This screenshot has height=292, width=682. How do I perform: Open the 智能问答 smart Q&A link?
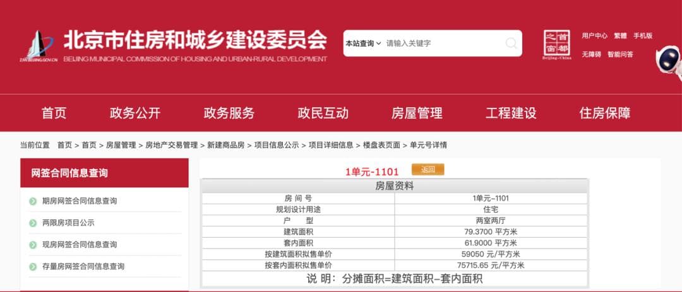[x=620, y=54]
